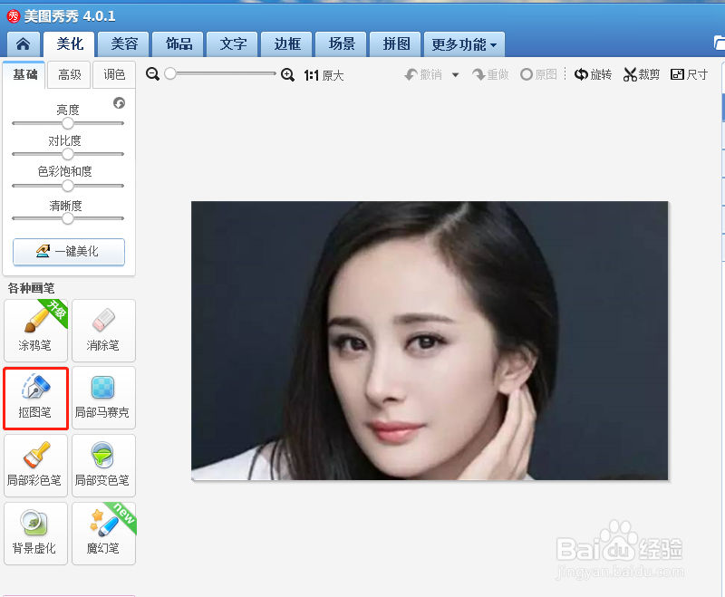Click 裁剪 crop tool
Viewport: 725px width, 597px height.
coord(642,74)
